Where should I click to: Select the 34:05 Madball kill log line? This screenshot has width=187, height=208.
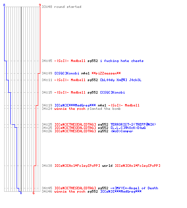93,61
